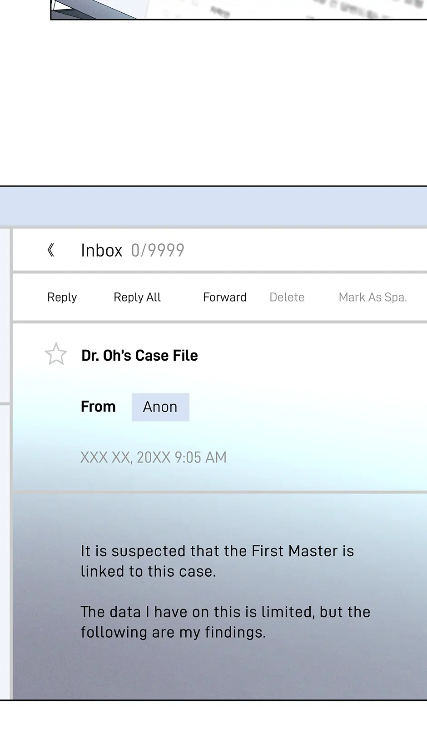Click the upper left sidebar panel
This screenshot has height=740, width=427.
[x=5, y=314]
